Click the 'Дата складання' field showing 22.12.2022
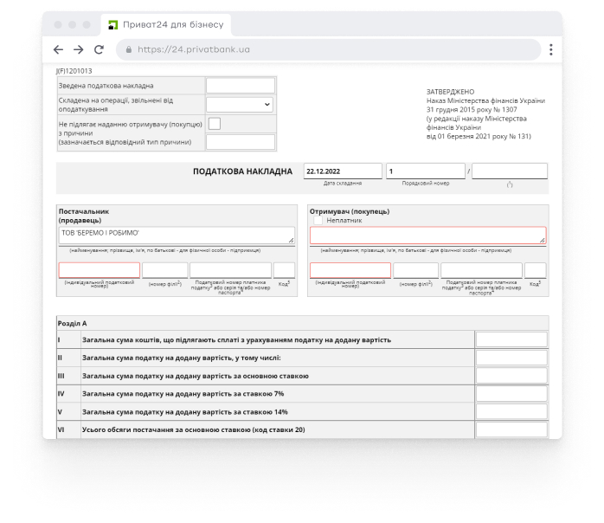This screenshot has width=604, height=523. 343,171
